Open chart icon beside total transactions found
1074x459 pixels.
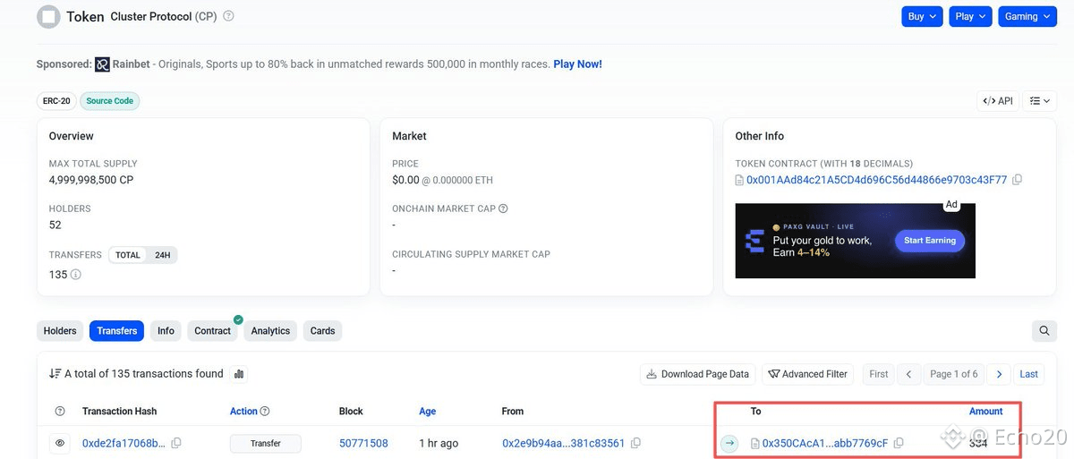pos(239,374)
